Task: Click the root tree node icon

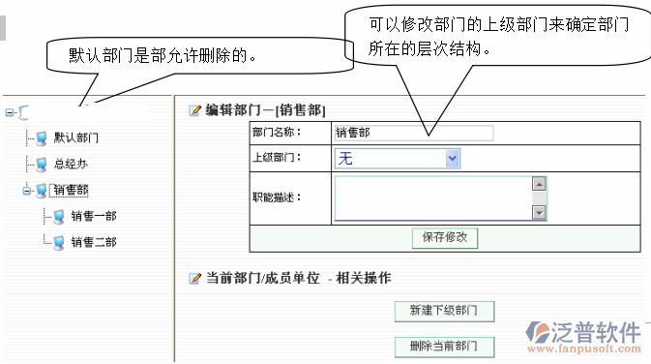Action: point(23,112)
